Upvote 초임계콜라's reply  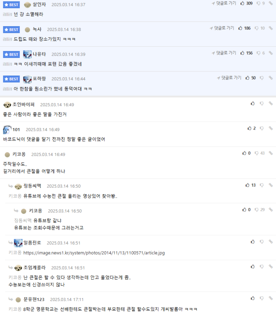pos(253,266)
